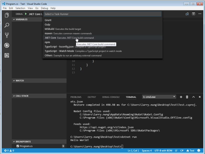Viewport: 205px width, 154px height.
Task: Click line number 13 in editor
Action: tap(73, 72)
